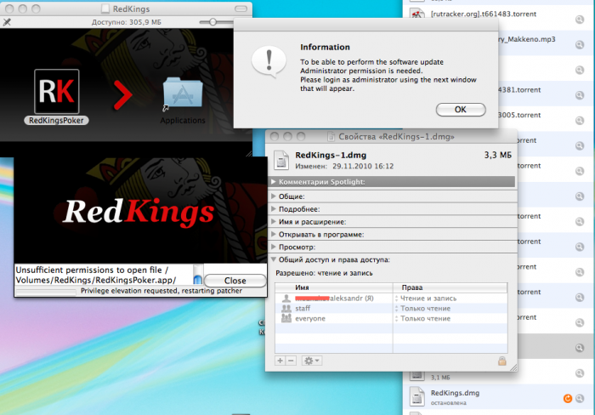Reveal the 4381.torrent download in Finder

click(580, 95)
